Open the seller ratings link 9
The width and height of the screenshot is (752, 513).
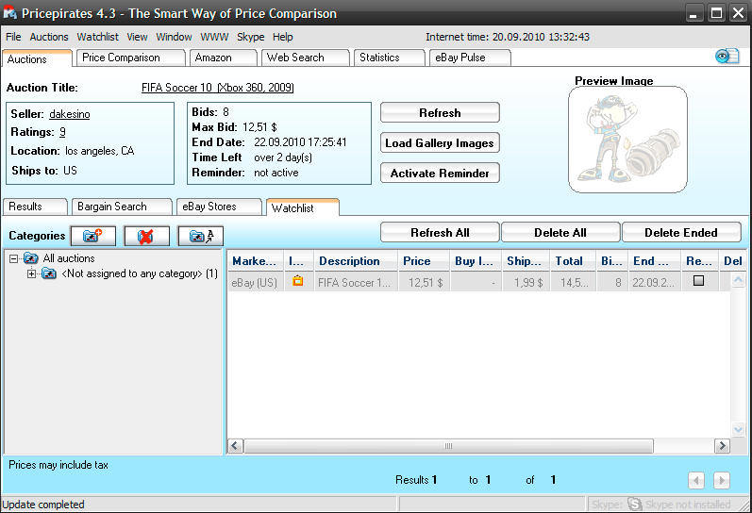coord(63,132)
